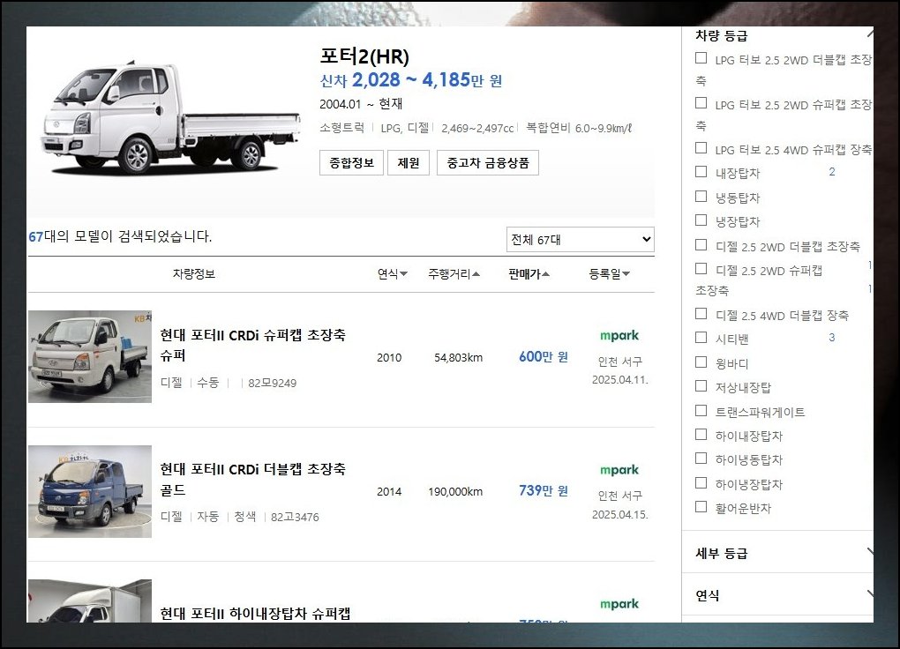The width and height of the screenshot is (900, 649).
Task: Click the 739만 원 price
Action: tap(543, 491)
